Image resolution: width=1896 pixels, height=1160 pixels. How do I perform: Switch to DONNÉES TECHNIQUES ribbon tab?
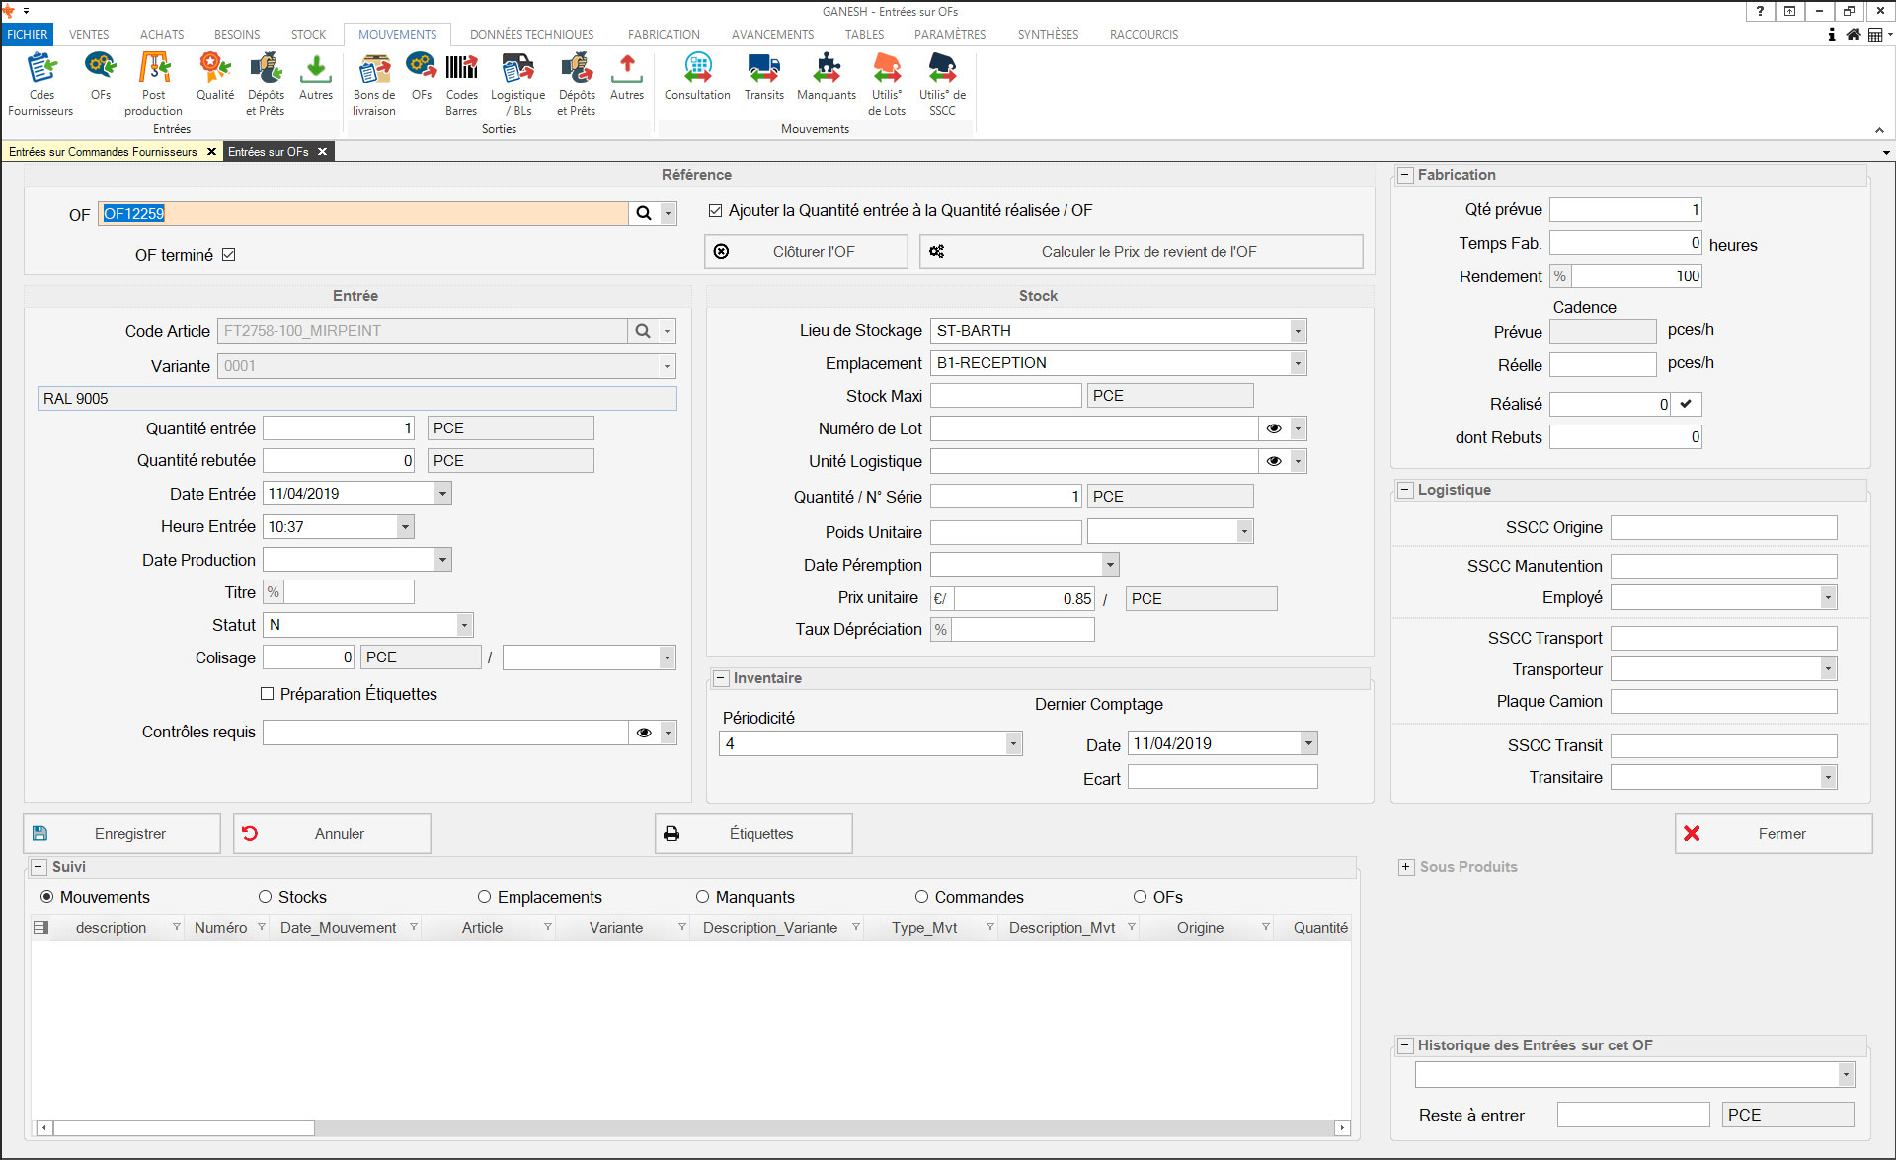click(531, 34)
